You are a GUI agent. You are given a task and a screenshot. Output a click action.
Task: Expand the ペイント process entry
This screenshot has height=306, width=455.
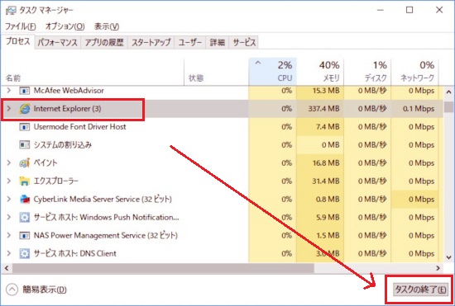point(9,162)
